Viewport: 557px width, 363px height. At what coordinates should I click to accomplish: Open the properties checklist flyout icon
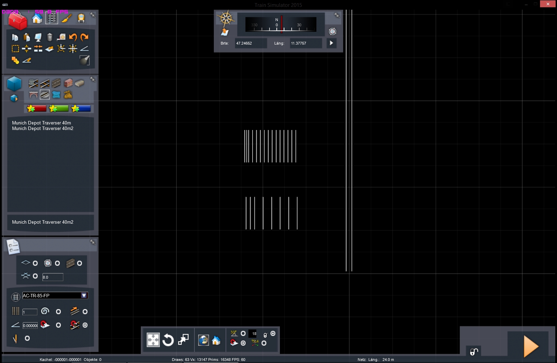pos(13,247)
